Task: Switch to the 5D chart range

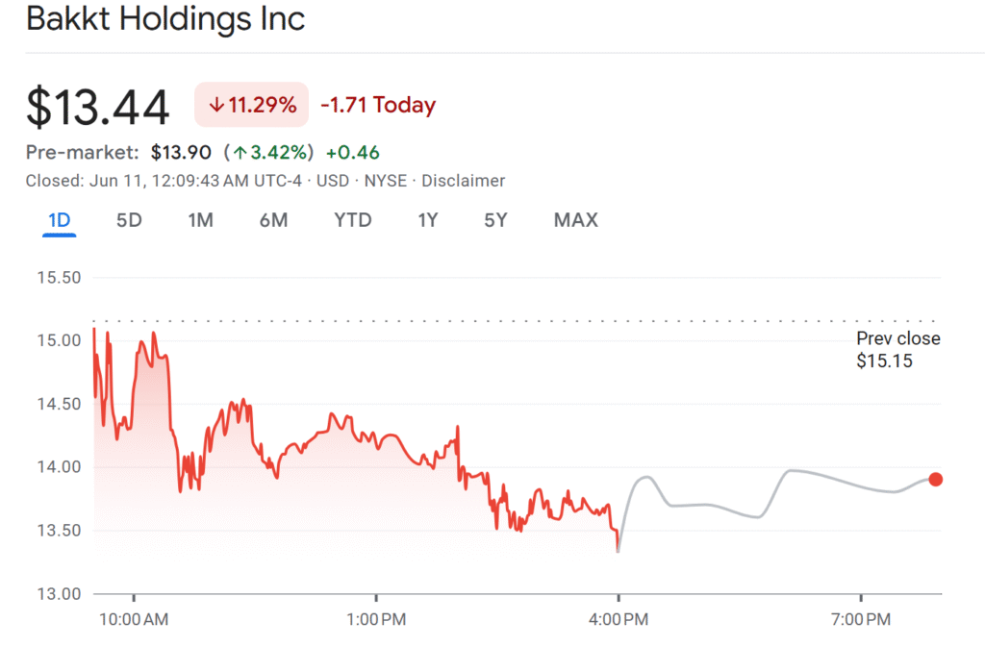Action: tap(129, 220)
